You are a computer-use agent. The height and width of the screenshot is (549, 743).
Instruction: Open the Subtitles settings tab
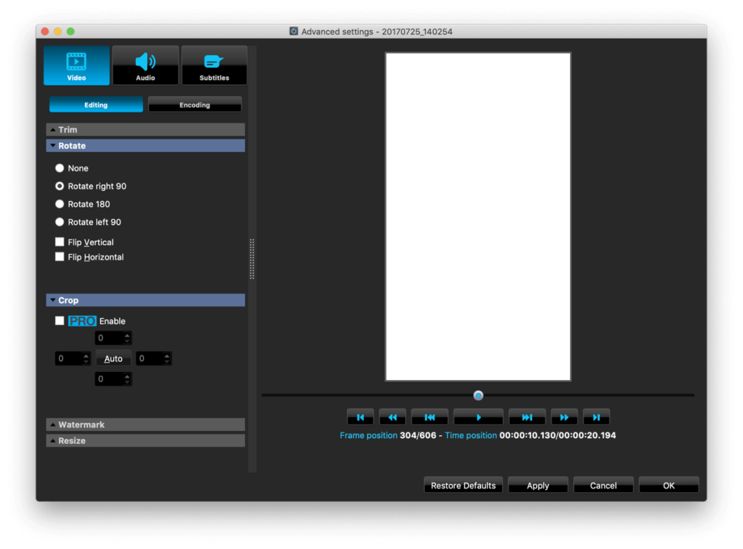click(x=214, y=65)
